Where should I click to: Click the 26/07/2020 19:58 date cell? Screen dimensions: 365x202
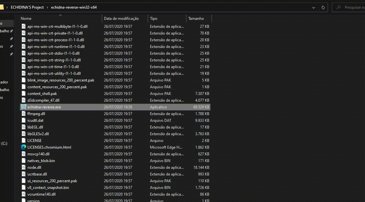coord(118,107)
